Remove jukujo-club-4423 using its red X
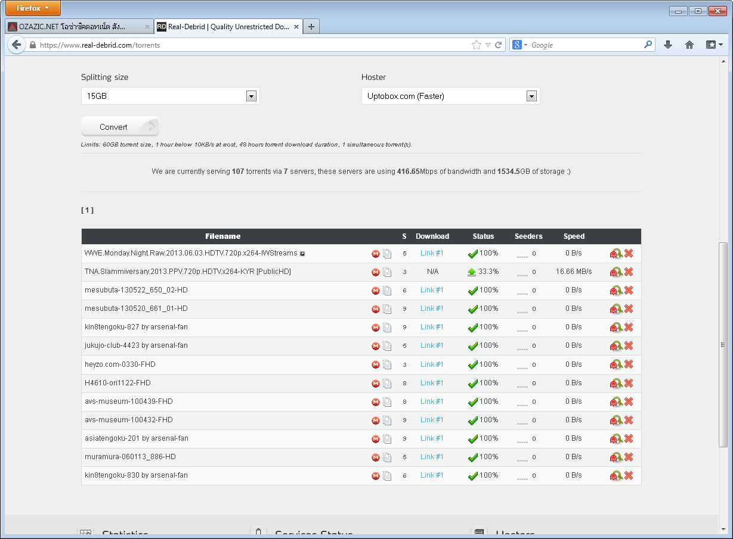 (x=629, y=346)
